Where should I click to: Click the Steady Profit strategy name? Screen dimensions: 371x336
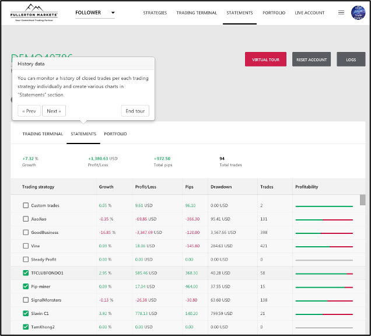point(44,260)
